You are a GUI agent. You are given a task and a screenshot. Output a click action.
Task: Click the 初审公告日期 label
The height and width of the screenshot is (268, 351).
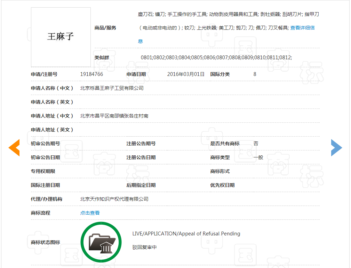(x=46, y=157)
